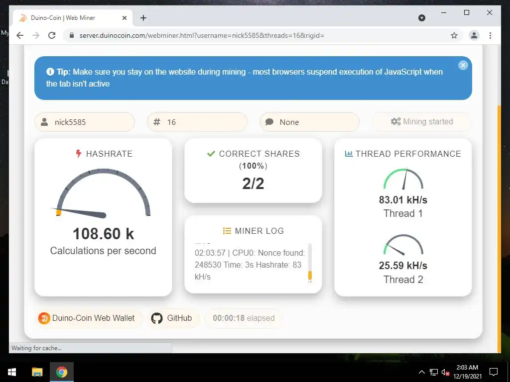Viewport: 510px width, 382px height.
Task: Edit the rig identifier field None
Action: pyautogui.click(x=309, y=122)
